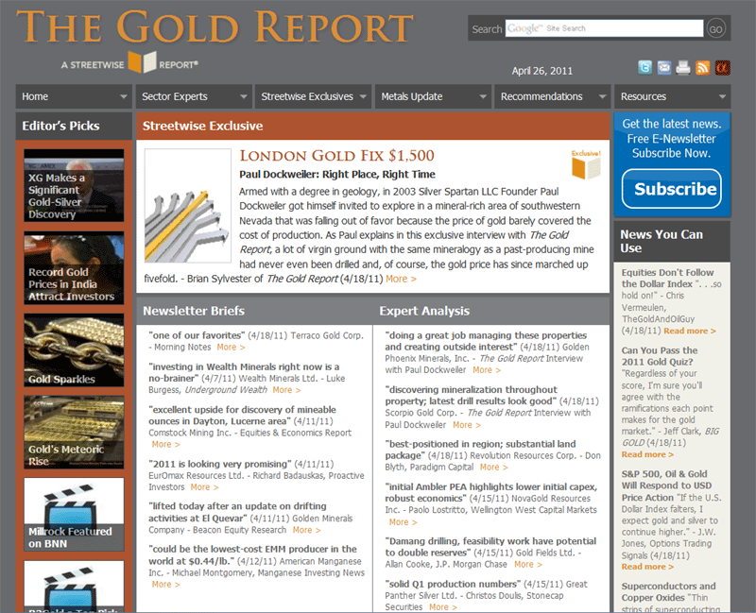This screenshot has height=613, width=756.
Task: Open the Metals Update dropdown
Action: point(433,96)
